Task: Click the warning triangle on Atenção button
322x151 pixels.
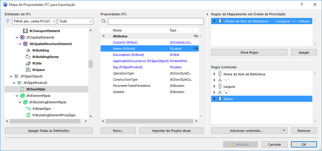Action: coord(232,145)
